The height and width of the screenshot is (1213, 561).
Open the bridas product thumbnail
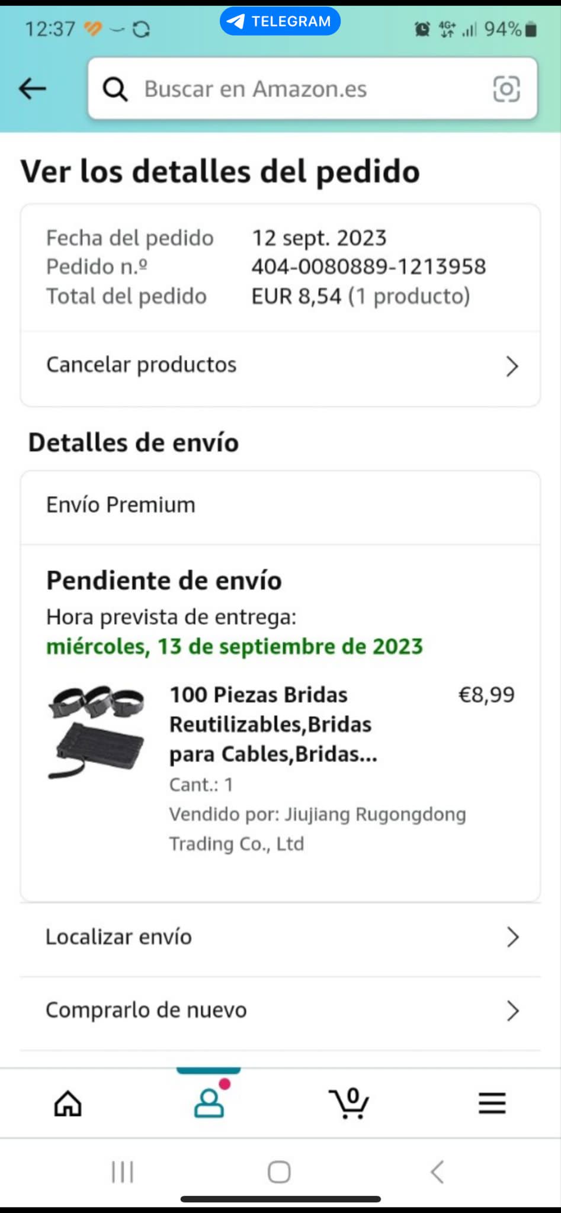pyautogui.click(x=97, y=732)
